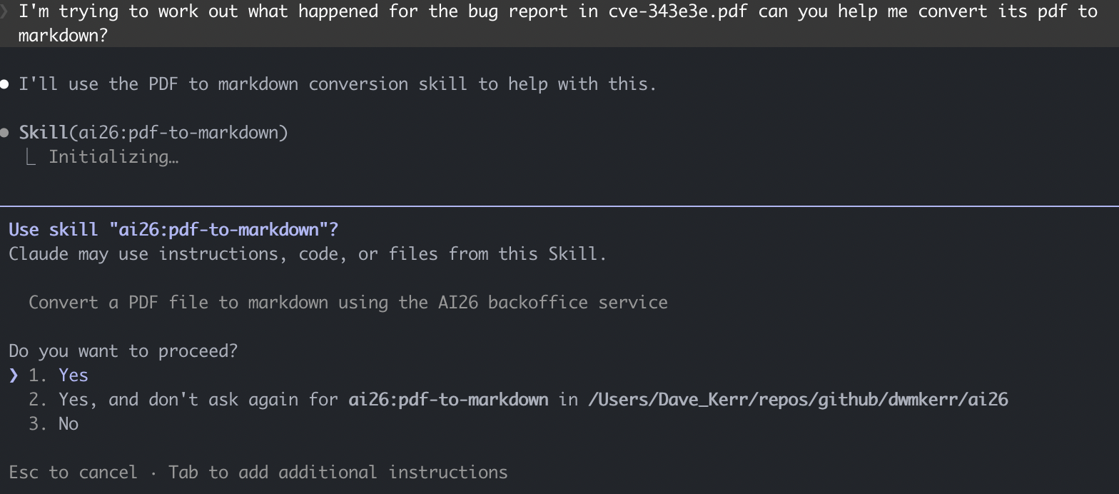Click the gray bullet beside the Skill call

[x=5, y=133]
